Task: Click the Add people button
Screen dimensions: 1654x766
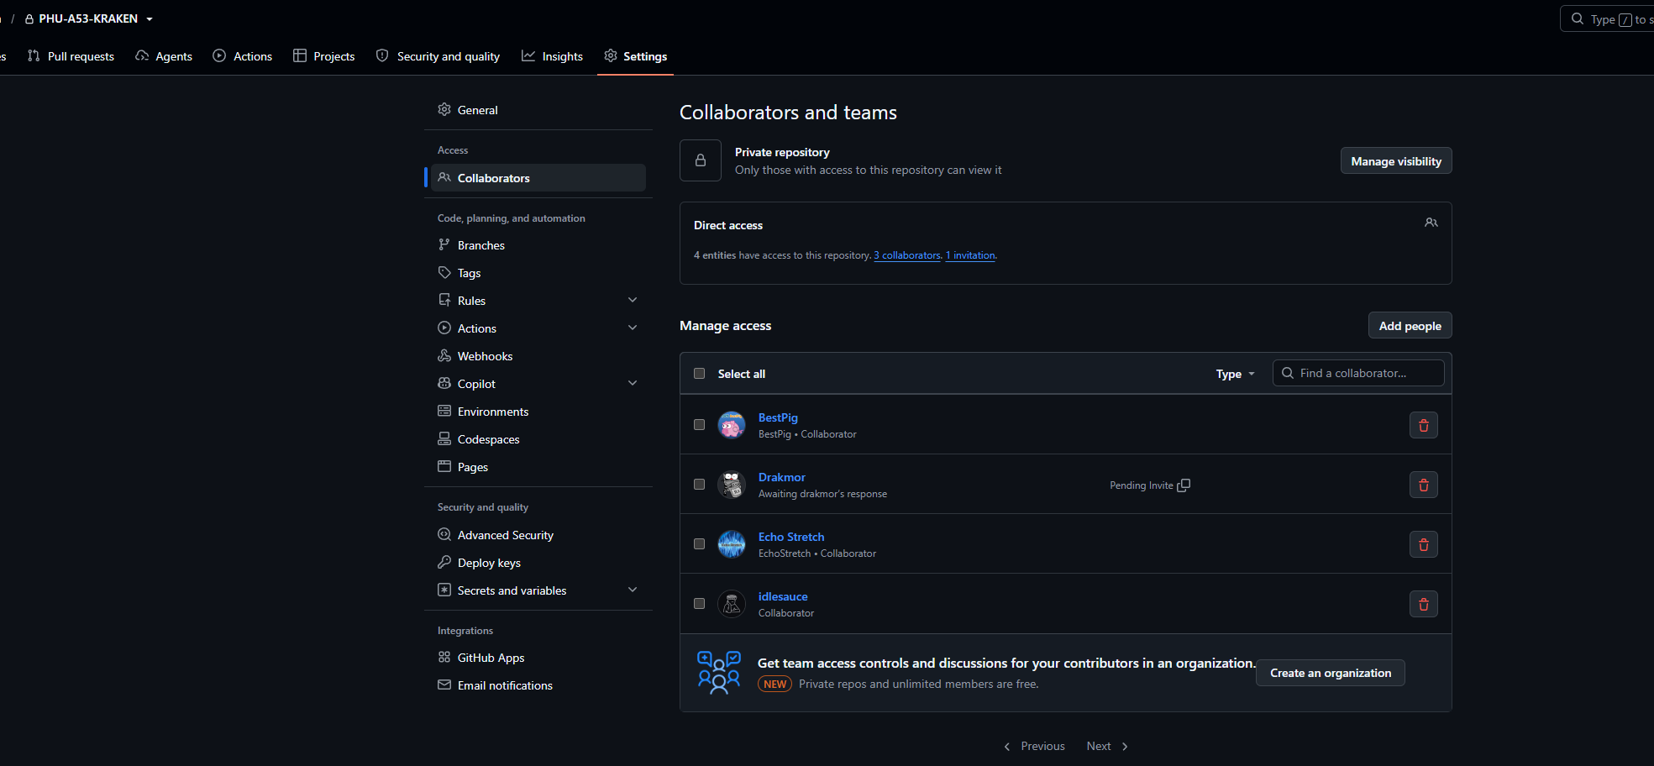Action: (1410, 326)
